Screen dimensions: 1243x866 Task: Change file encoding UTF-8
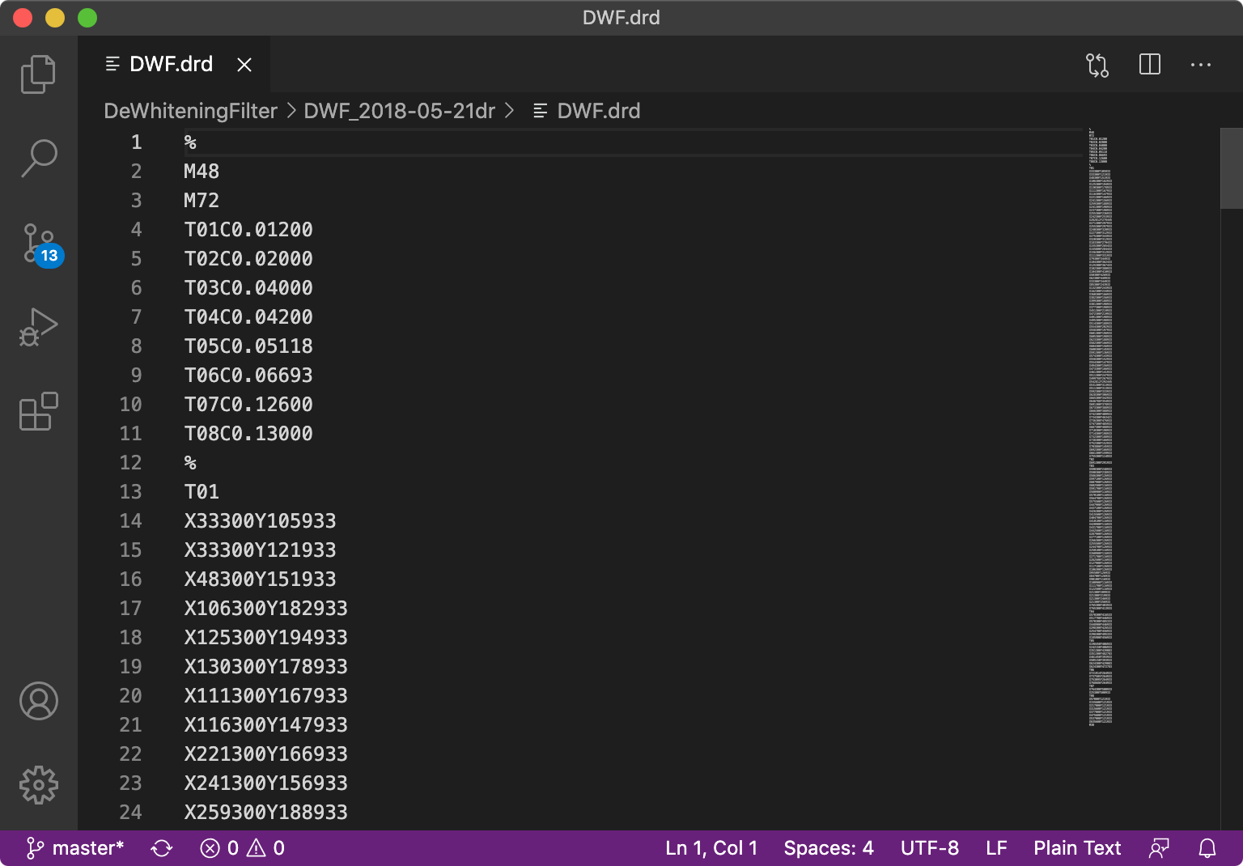[x=930, y=848]
